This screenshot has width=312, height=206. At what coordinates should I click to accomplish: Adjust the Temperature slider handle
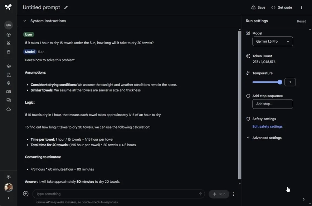280,82
